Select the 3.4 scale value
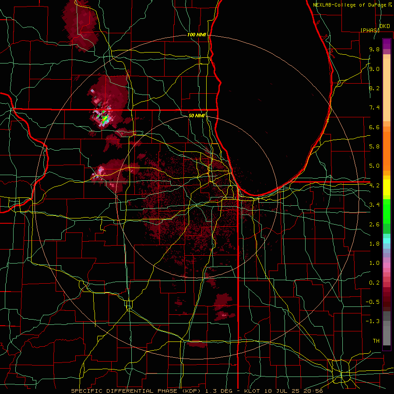This screenshot has height=394, width=394. (x=374, y=205)
